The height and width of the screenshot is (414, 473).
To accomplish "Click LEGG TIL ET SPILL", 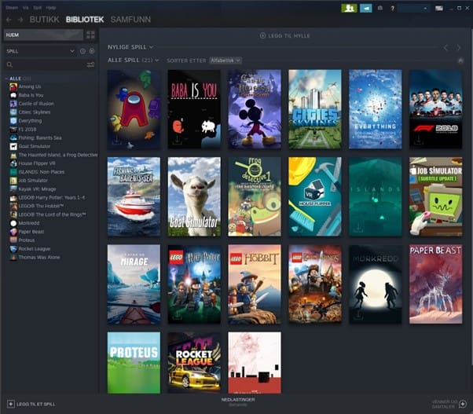I will (x=31, y=404).
